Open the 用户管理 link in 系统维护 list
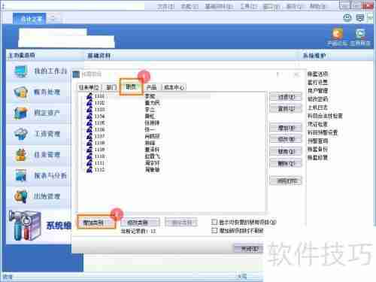Viewport: 376px width, 282px height. [317, 90]
